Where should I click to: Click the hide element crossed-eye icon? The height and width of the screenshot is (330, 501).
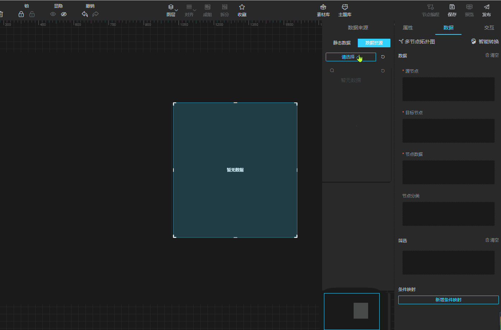64,14
